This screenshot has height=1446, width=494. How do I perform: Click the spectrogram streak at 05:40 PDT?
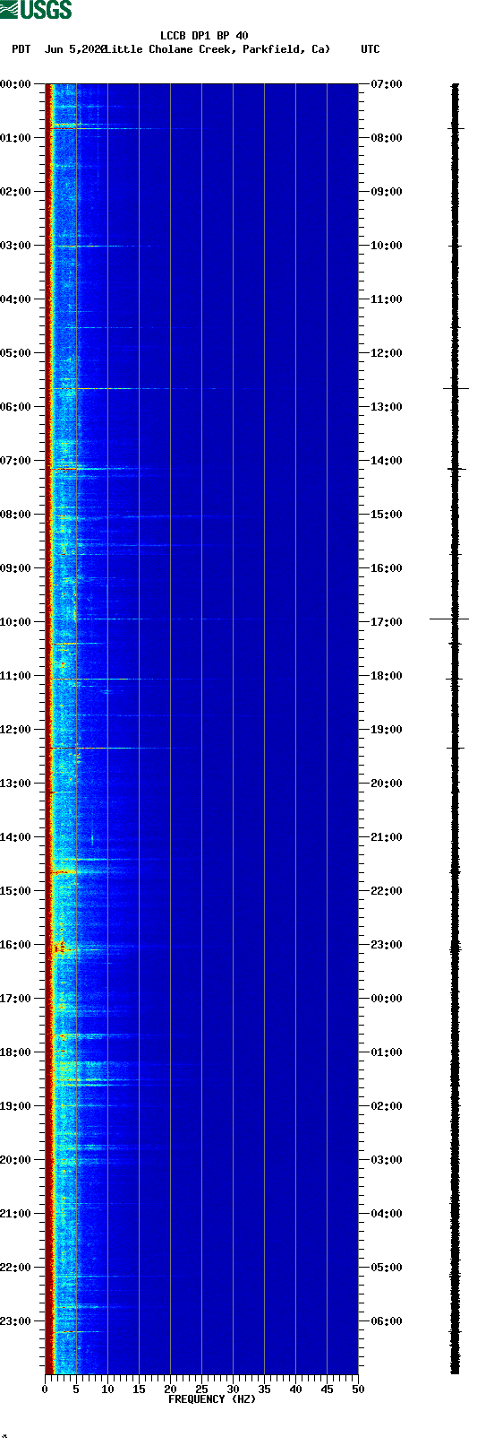[134, 388]
